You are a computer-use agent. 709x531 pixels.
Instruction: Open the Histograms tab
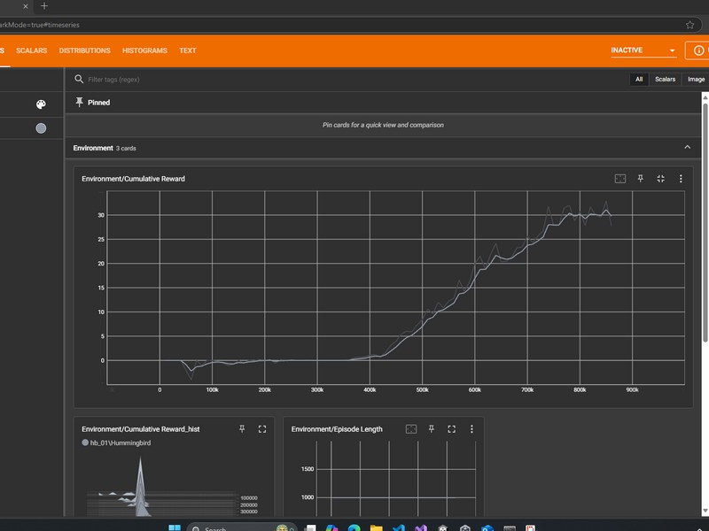pos(144,50)
